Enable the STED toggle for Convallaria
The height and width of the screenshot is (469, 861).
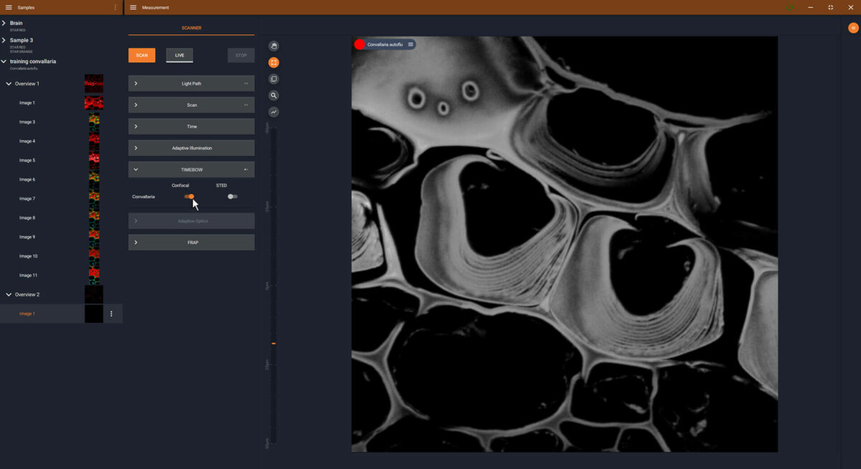(x=231, y=196)
